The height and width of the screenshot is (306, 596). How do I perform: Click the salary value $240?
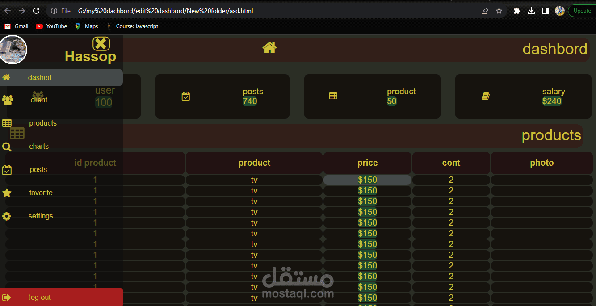coord(552,101)
